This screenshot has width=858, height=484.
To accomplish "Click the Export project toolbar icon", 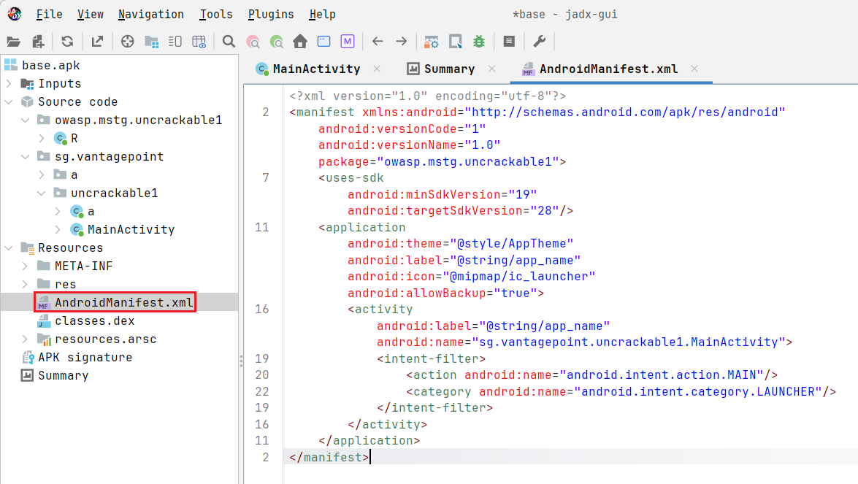I will [x=97, y=42].
